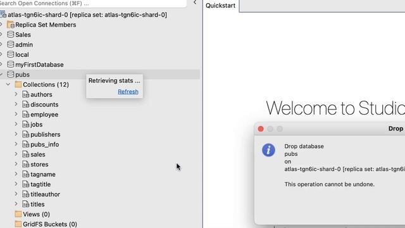
Task: Click the titleauthor collection icon
Action: tap(25, 194)
